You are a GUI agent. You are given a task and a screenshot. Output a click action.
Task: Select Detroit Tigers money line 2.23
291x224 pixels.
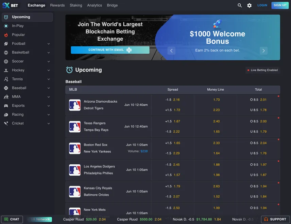217,110
